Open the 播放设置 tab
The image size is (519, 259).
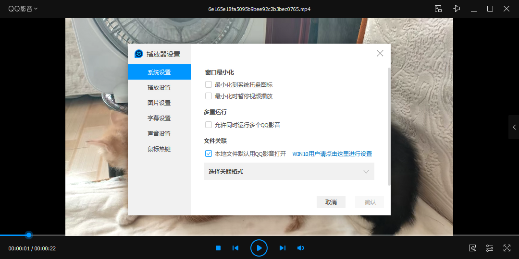click(x=159, y=88)
